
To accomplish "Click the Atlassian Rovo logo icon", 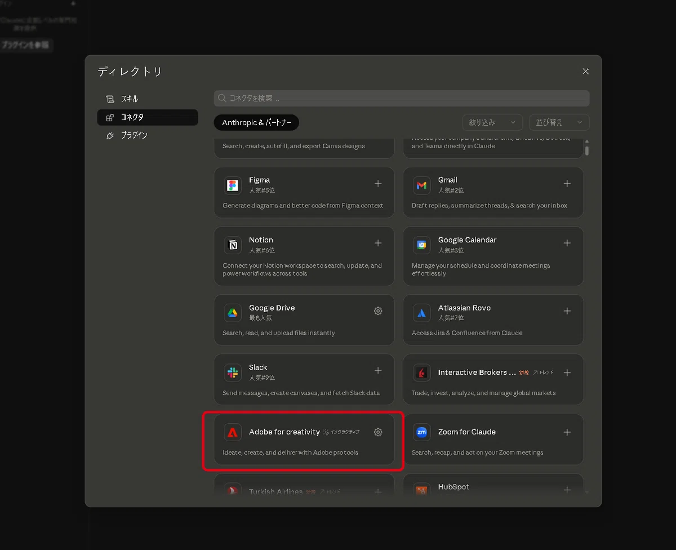I will click(x=421, y=313).
